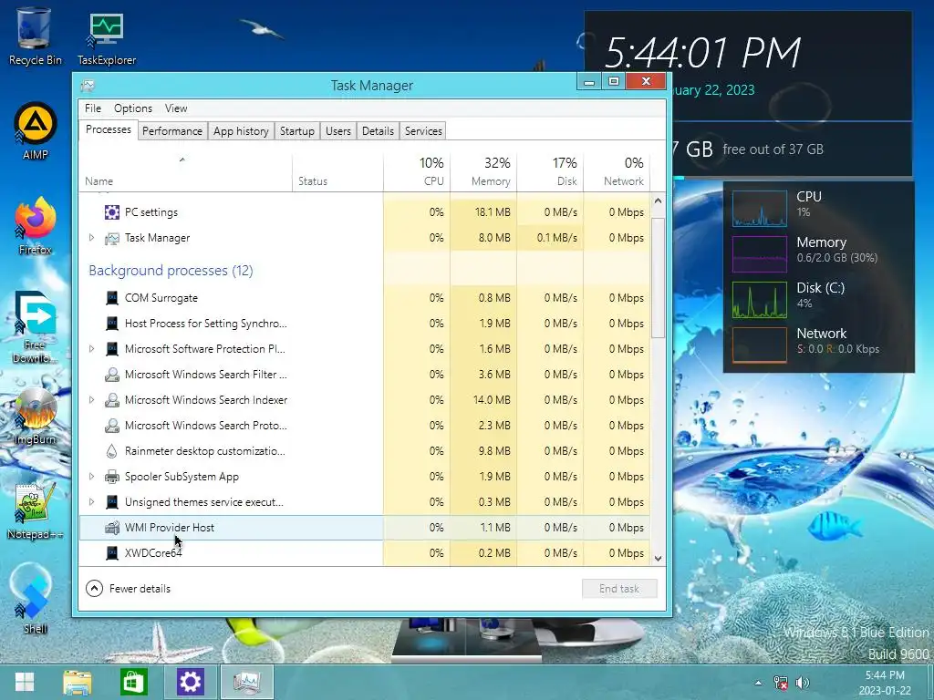Image resolution: width=934 pixels, height=700 pixels.
Task: Click the 14.0 MB memory cell
Action: (483, 400)
